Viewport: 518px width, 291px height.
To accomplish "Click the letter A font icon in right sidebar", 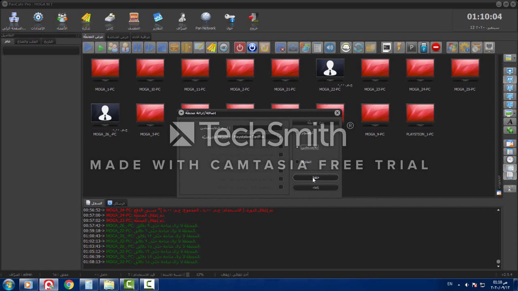I will (x=510, y=122).
